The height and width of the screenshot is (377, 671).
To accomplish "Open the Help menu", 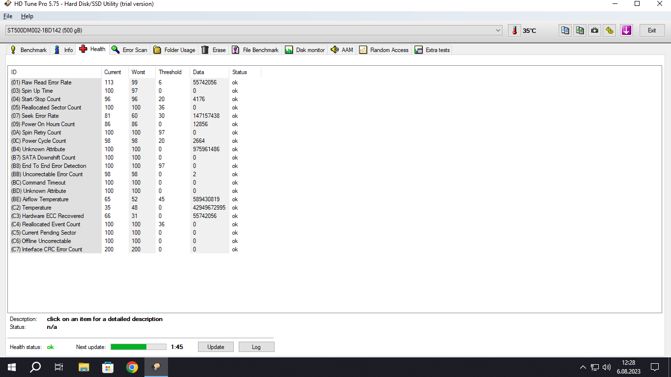I will [27, 16].
